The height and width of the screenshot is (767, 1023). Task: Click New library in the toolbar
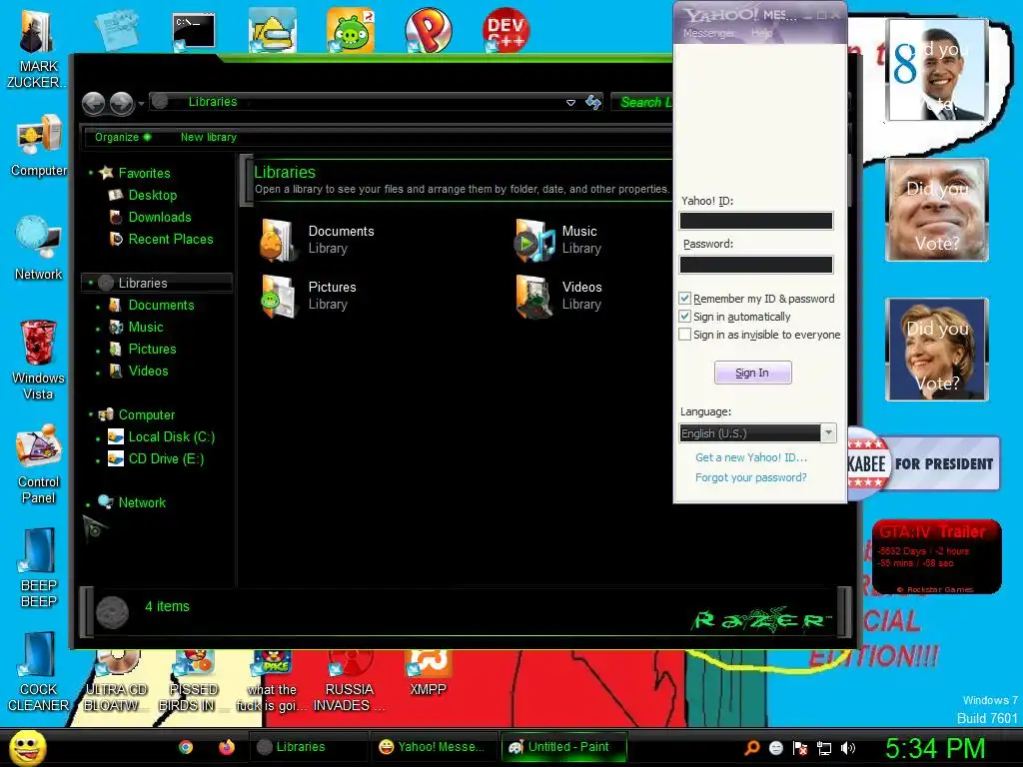pos(208,137)
